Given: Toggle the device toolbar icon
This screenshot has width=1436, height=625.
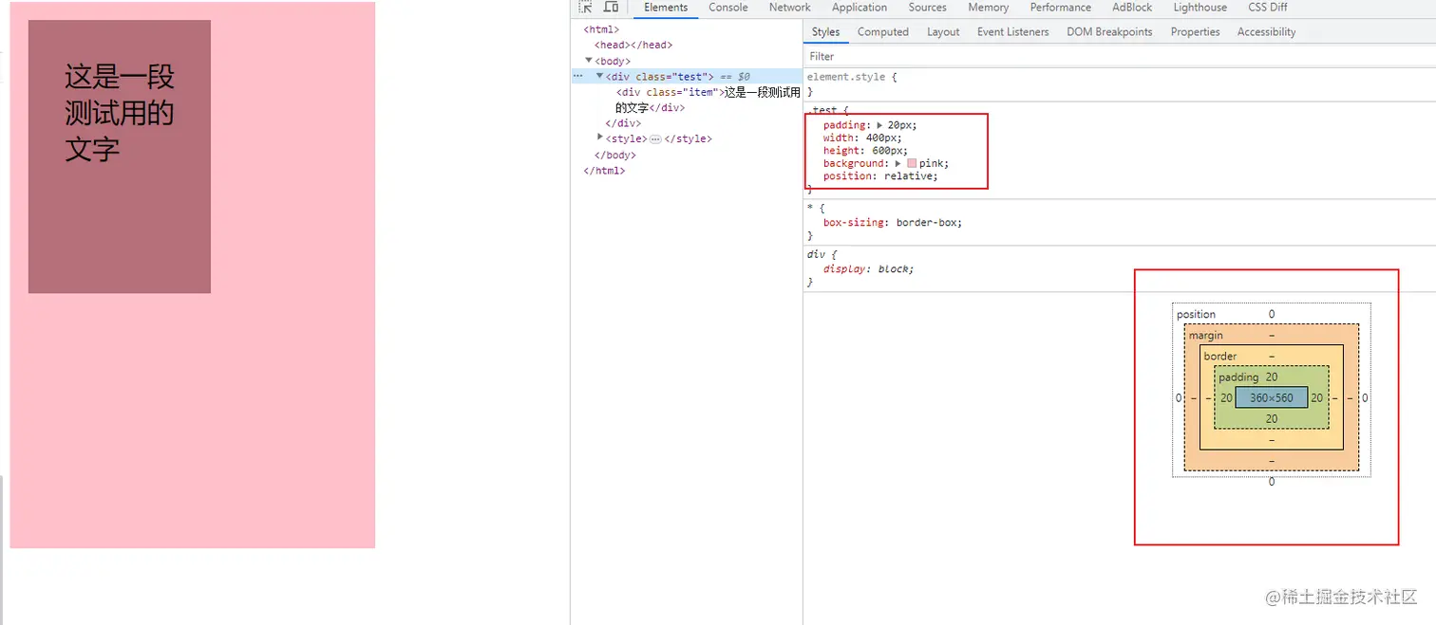Looking at the screenshot, I should (611, 7).
